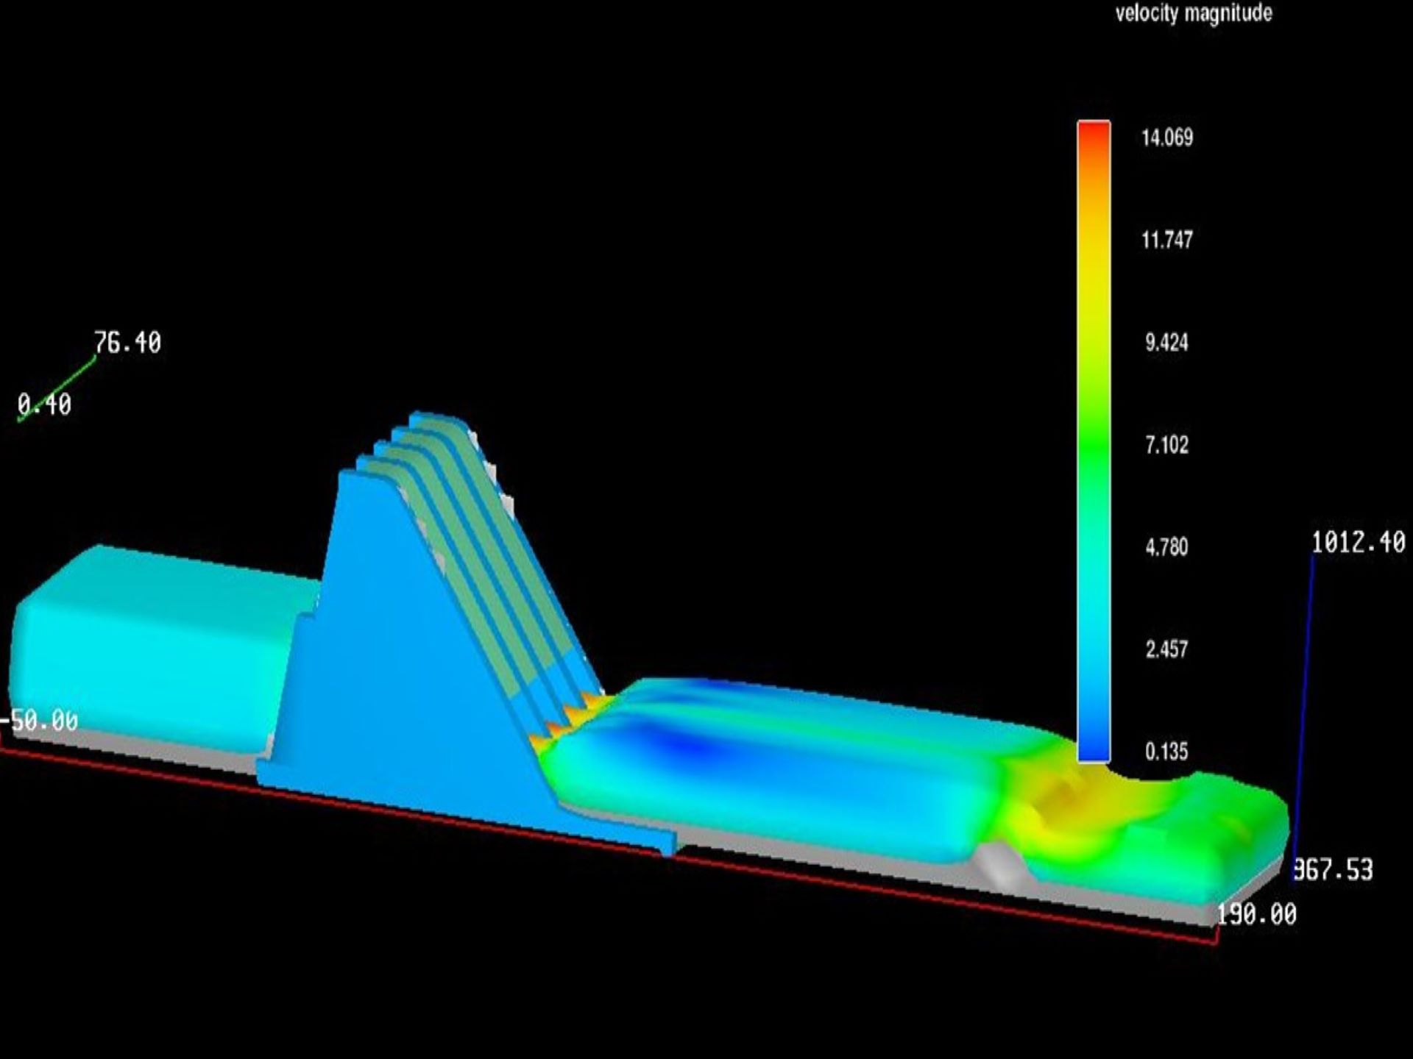The width and height of the screenshot is (1413, 1059).
Task: Click the 2.457 legend value
Action: tap(1166, 649)
